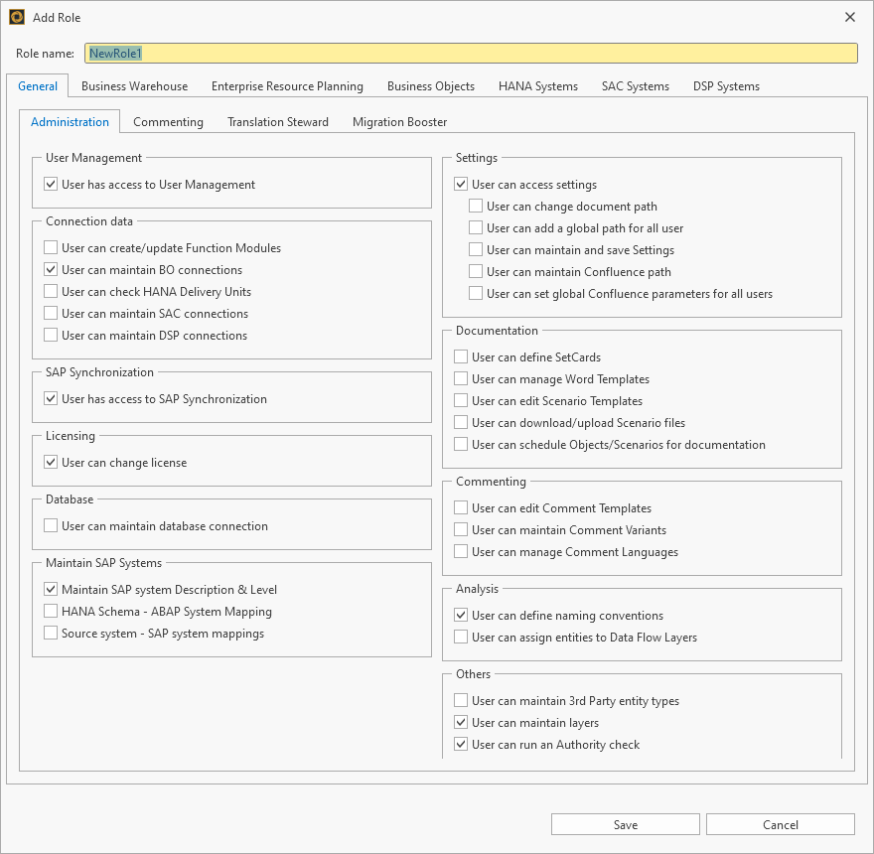
Task: Switch to the Business Warehouse tab
Action: [x=134, y=86]
